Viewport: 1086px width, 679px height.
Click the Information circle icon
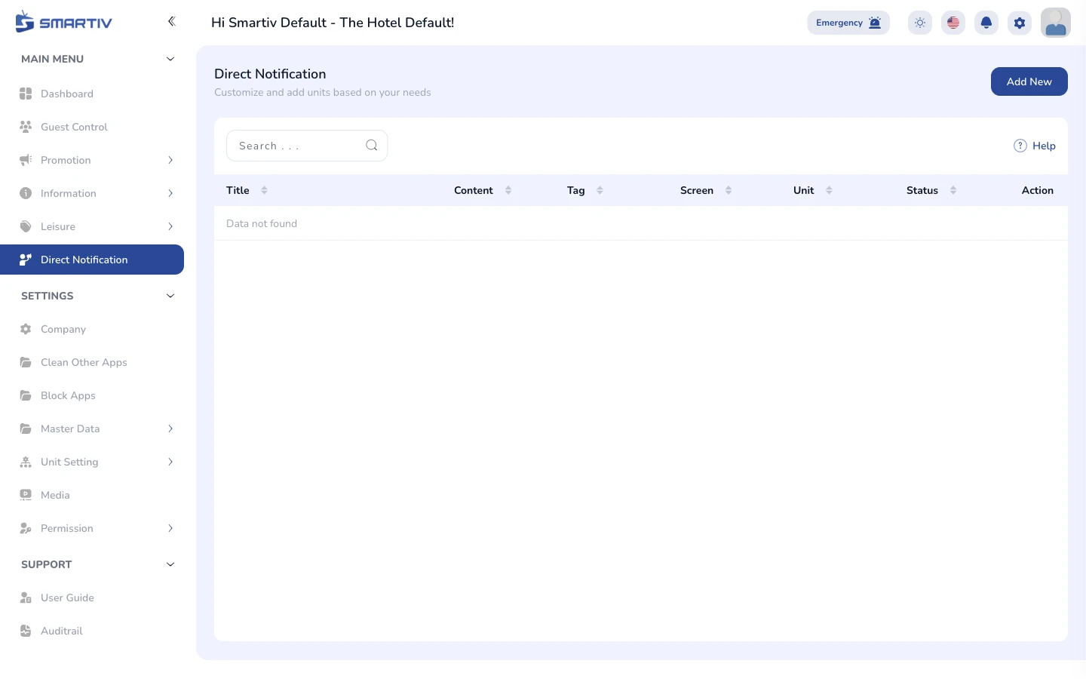[x=26, y=193]
